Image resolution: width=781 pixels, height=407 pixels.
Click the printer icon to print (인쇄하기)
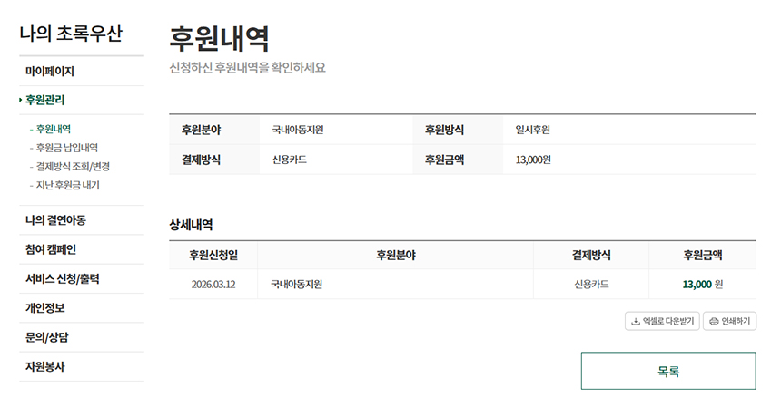(714, 322)
